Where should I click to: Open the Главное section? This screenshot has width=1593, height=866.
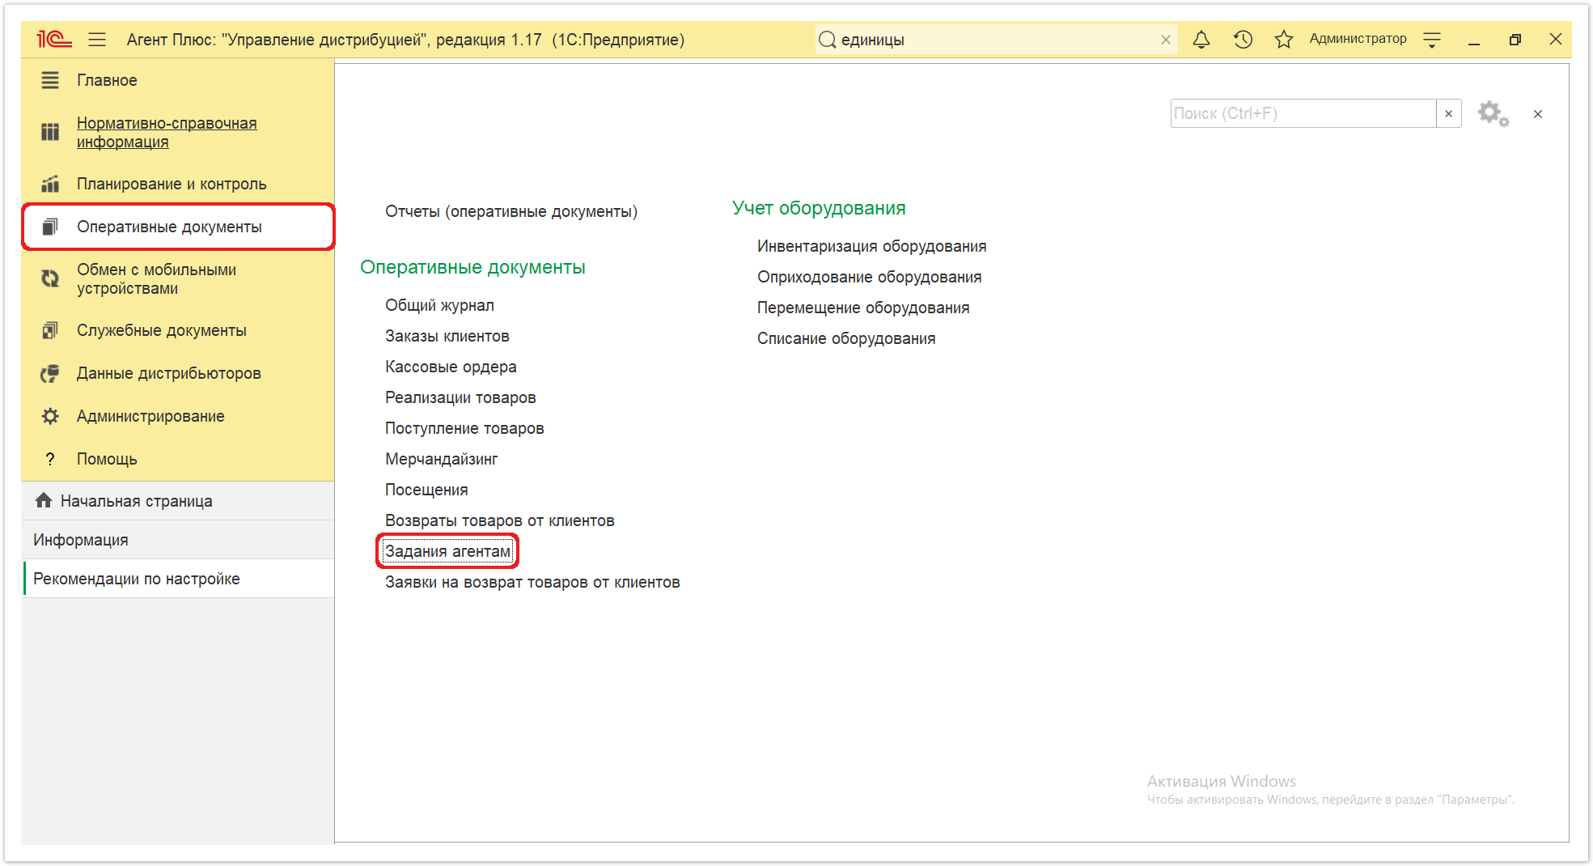[107, 80]
